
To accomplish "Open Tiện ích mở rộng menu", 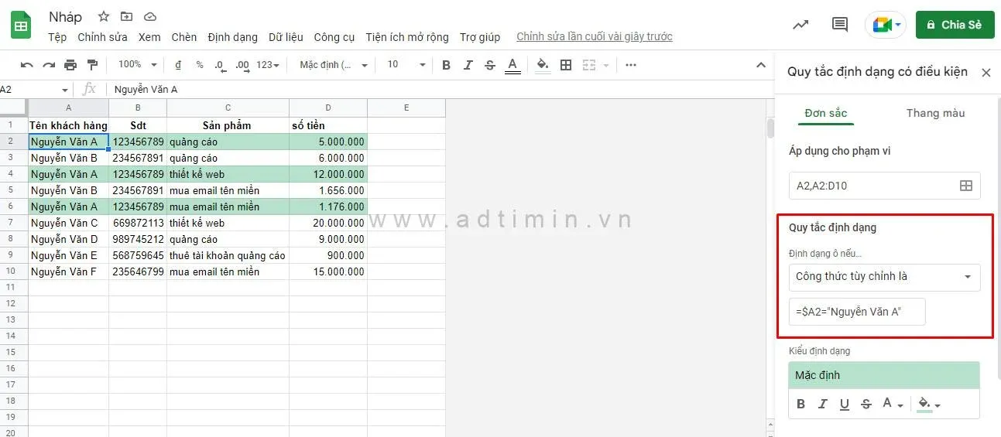I will (x=407, y=37).
